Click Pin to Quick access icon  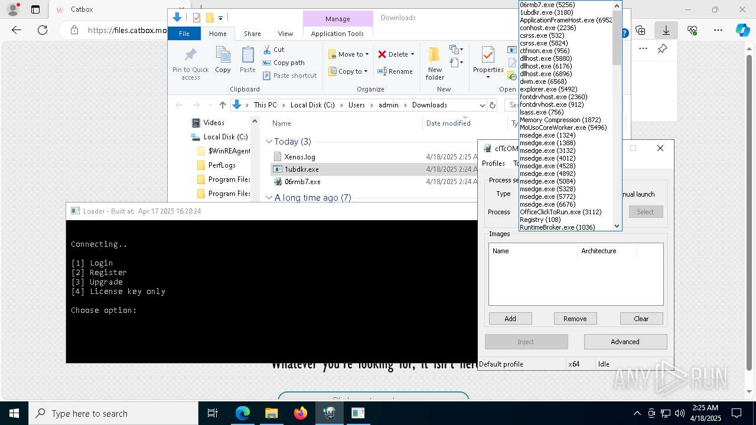tap(190, 64)
